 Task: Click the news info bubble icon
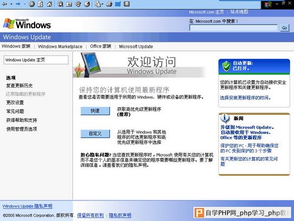(x=225, y=118)
